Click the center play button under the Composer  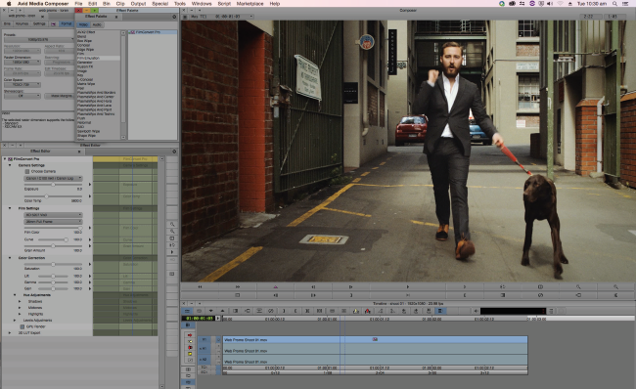coord(408,287)
